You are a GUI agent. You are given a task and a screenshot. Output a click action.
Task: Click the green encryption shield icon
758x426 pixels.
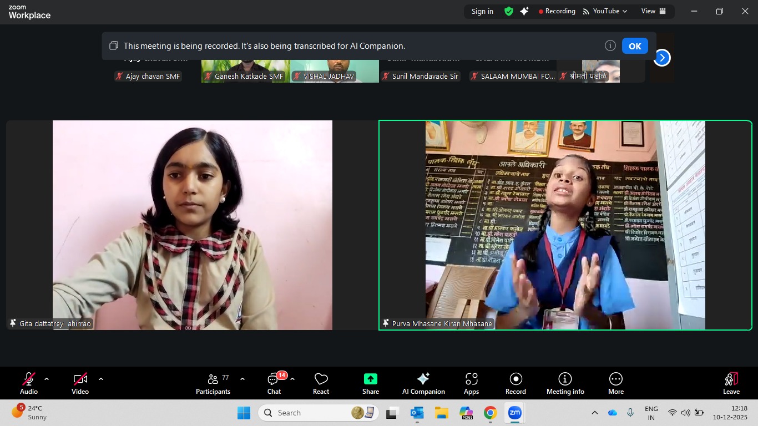pyautogui.click(x=508, y=11)
